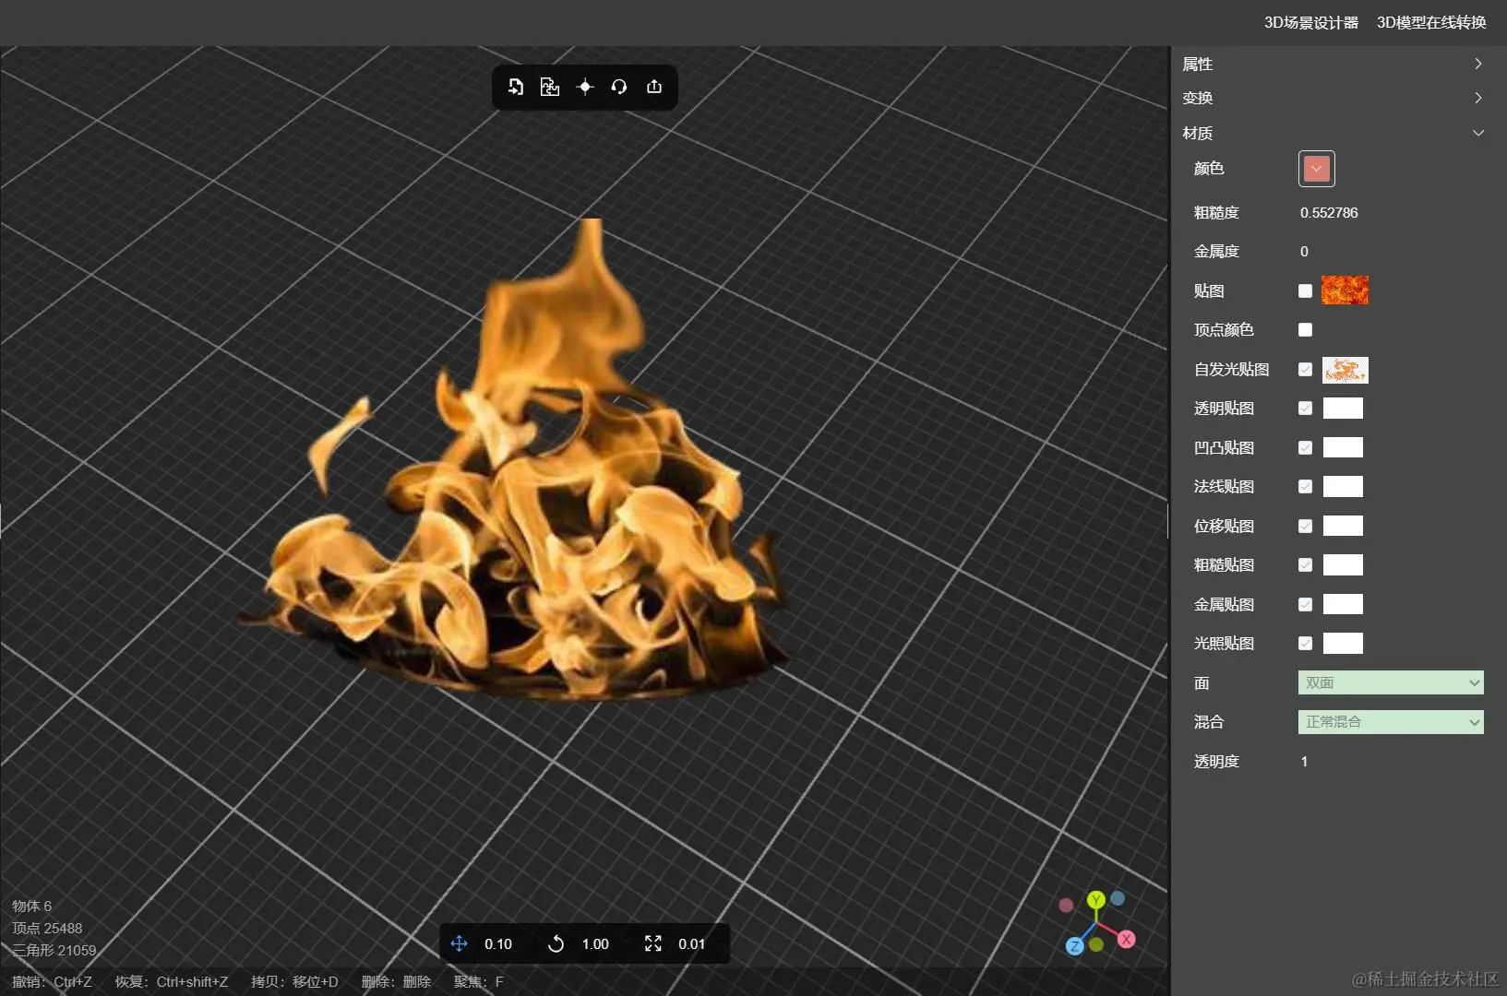The width and height of the screenshot is (1507, 996).
Task: Click the X axis on the gizmo
Action: tap(1127, 939)
